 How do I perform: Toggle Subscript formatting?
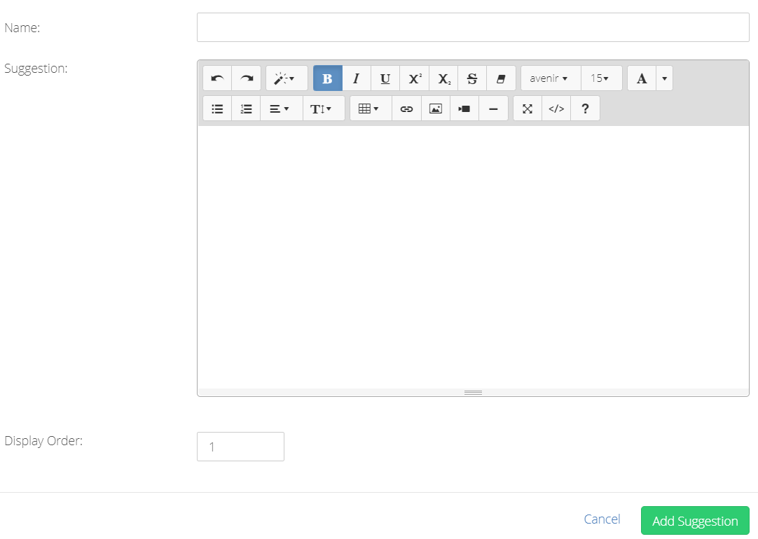point(443,78)
